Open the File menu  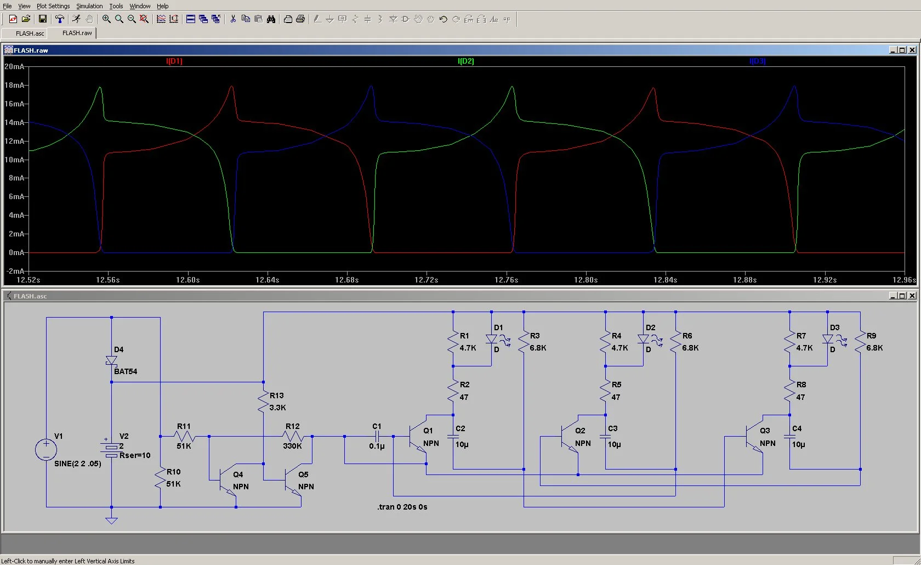(7, 6)
